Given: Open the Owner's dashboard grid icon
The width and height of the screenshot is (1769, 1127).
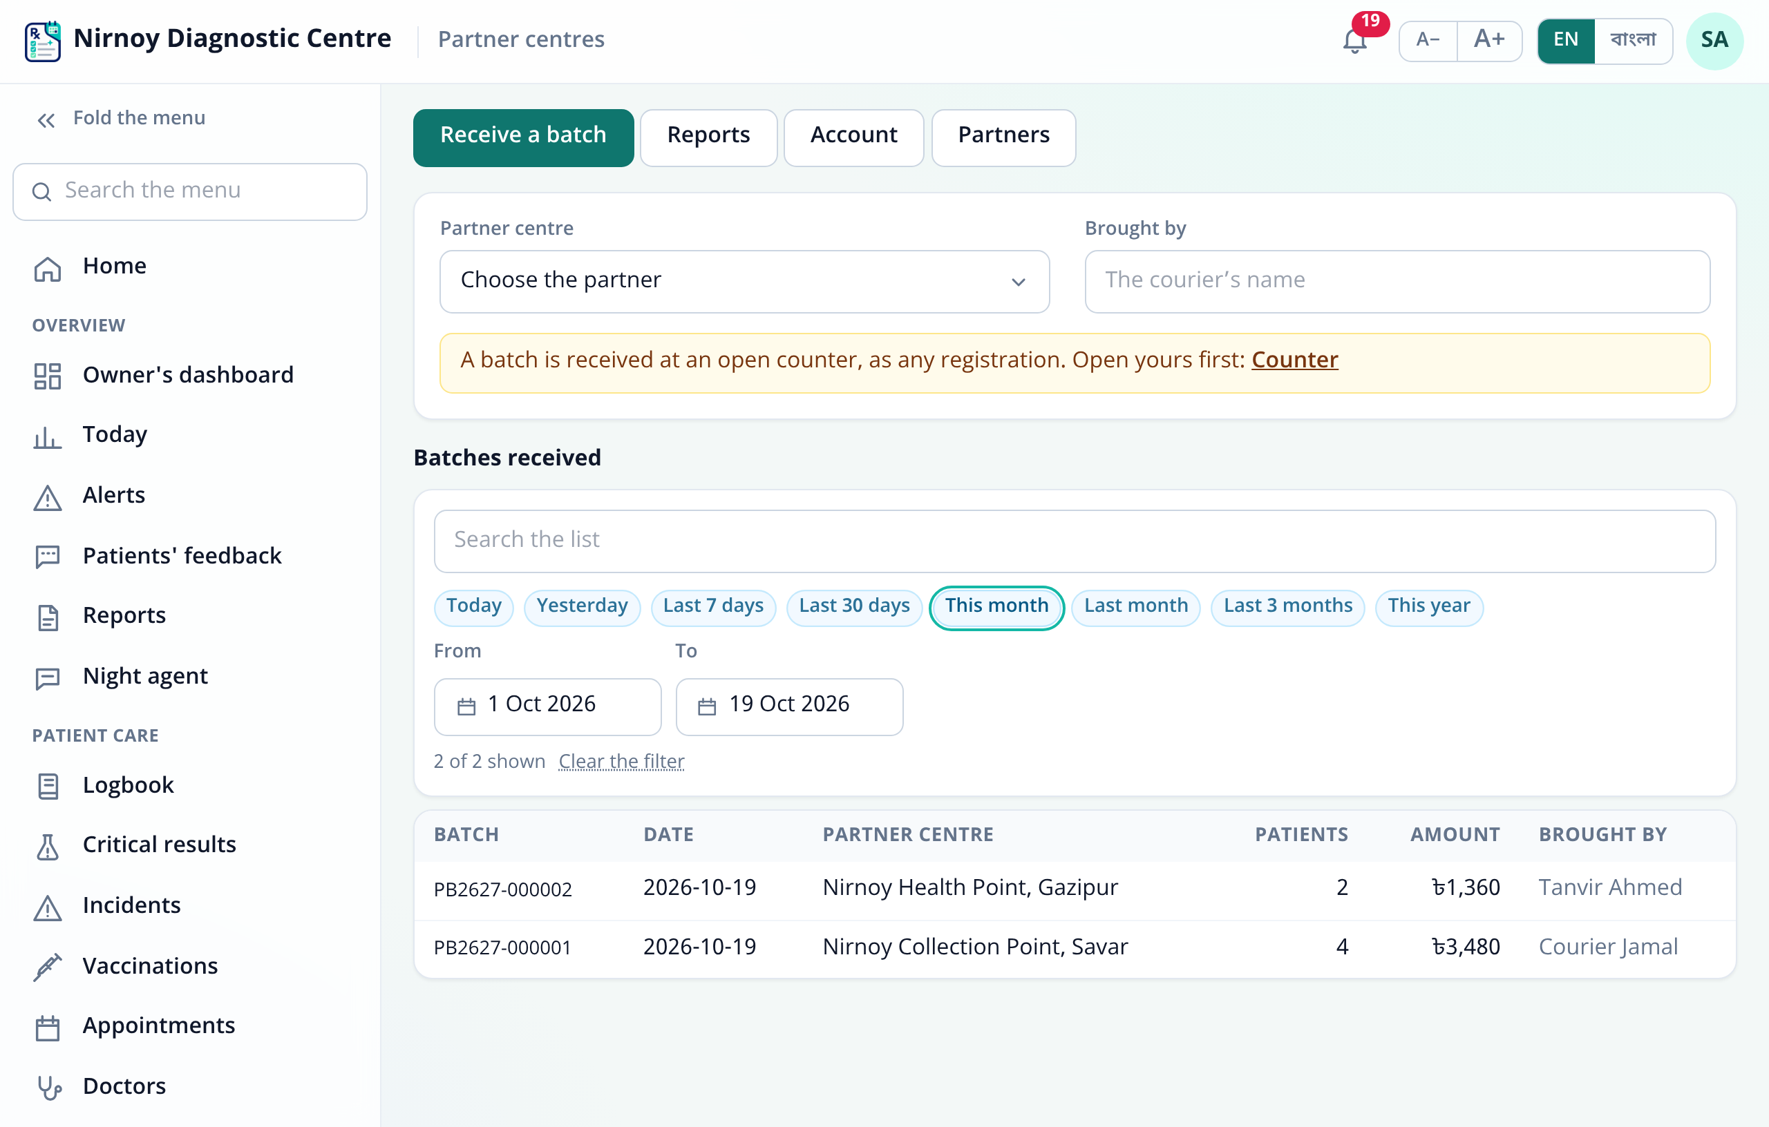Looking at the screenshot, I should point(48,376).
